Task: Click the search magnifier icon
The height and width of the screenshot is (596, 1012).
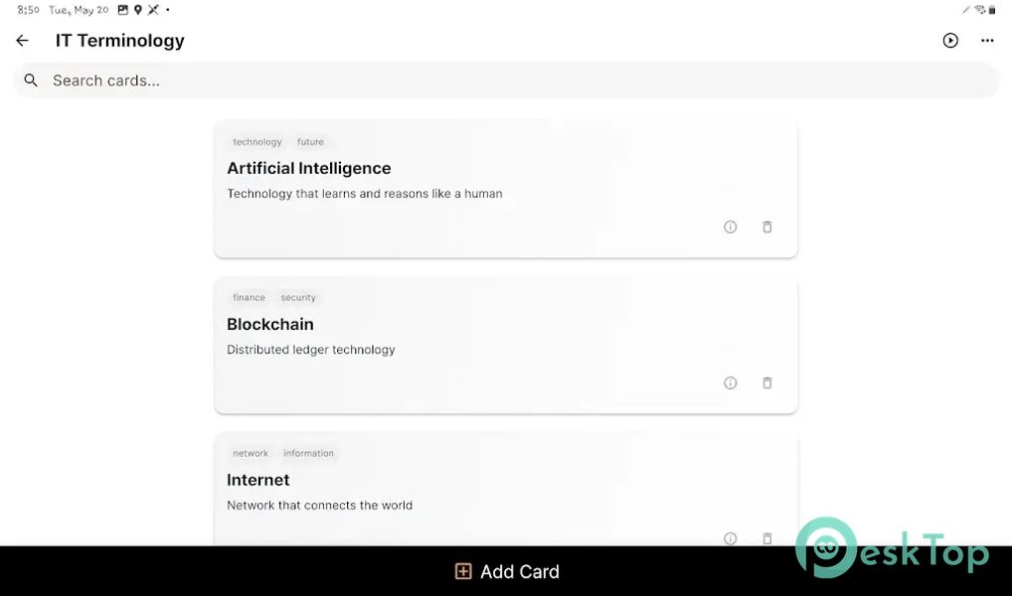Action: pyautogui.click(x=31, y=80)
